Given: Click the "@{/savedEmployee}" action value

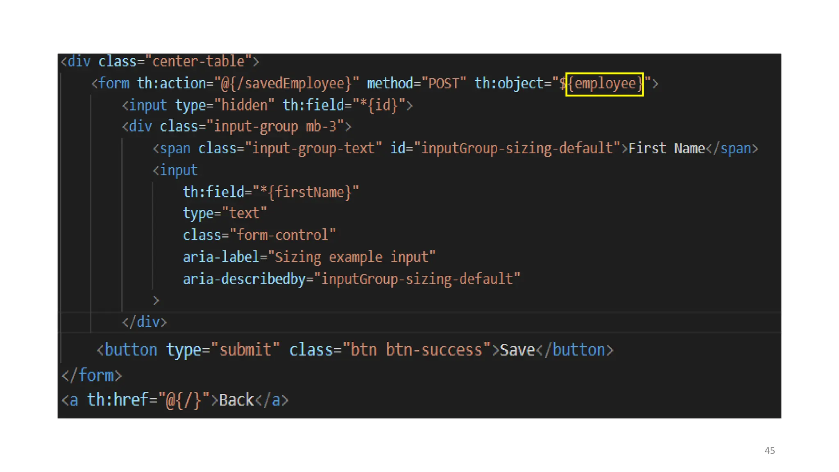Looking at the screenshot, I should point(287,84).
